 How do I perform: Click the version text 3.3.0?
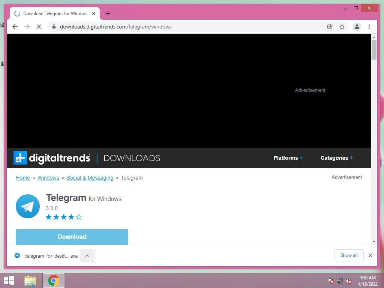52,208
